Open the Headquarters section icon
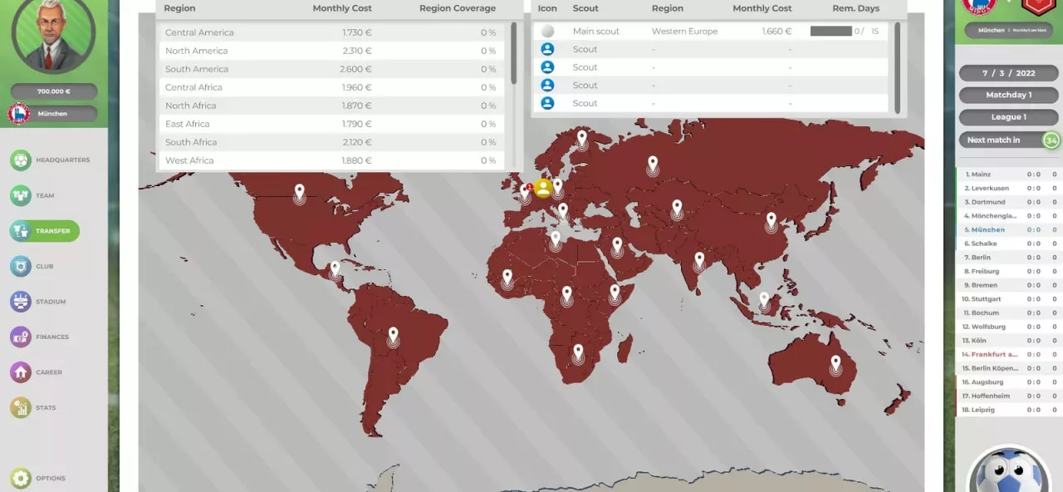 click(21, 160)
